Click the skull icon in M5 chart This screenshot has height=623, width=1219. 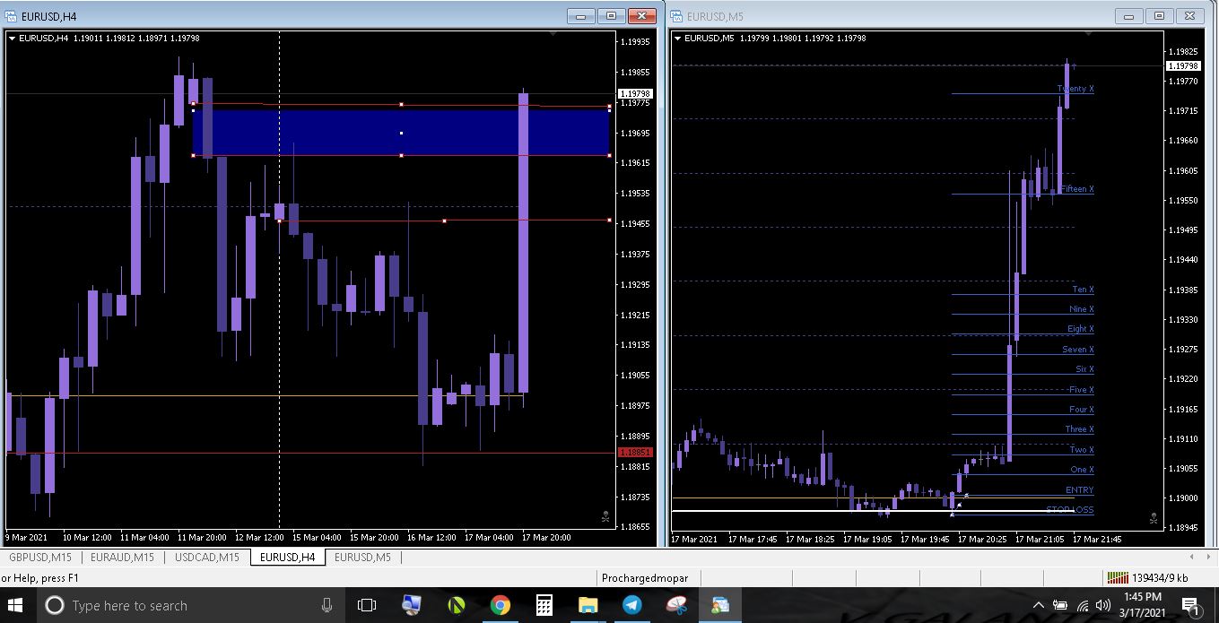click(x=1154, y=518)
